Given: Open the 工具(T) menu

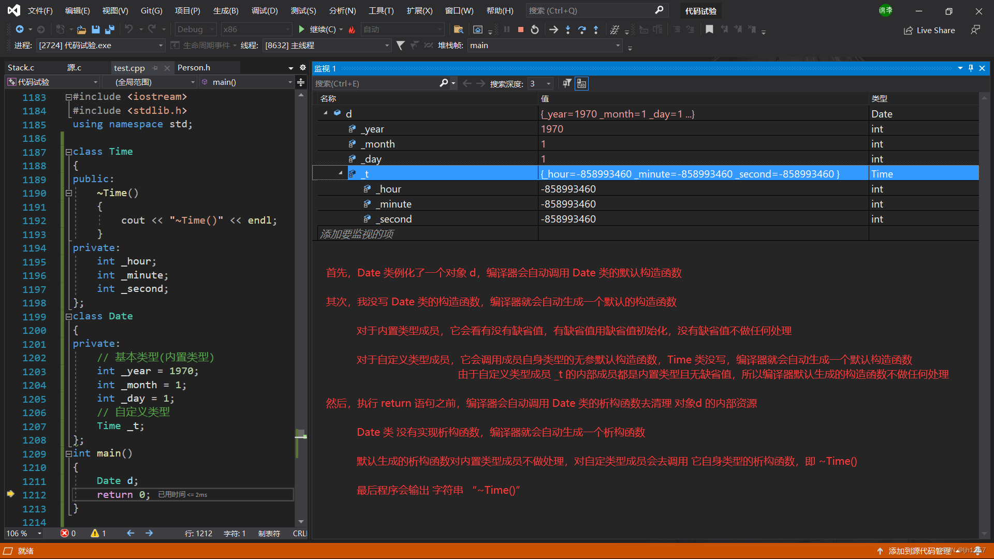Looking at the screenshot, I should 381,10.
